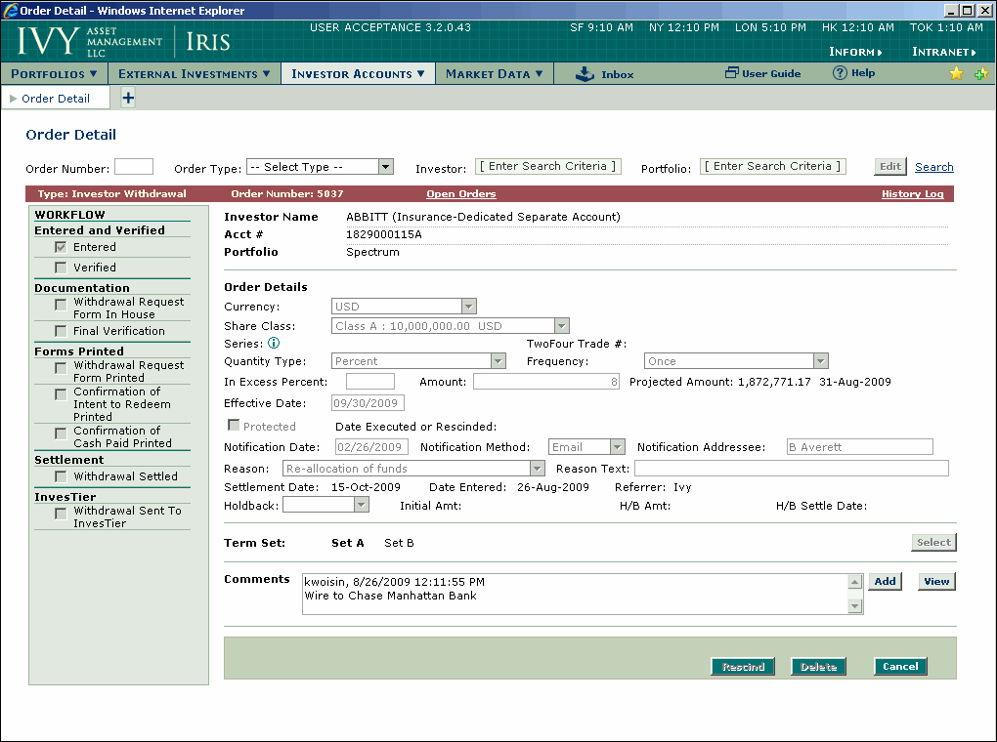Viewport: 997px width, 742px height.
Task: Click the Delete button
Action: (x=818, y=667)
